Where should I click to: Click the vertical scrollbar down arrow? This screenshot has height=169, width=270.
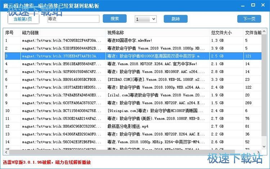[264, 146]
